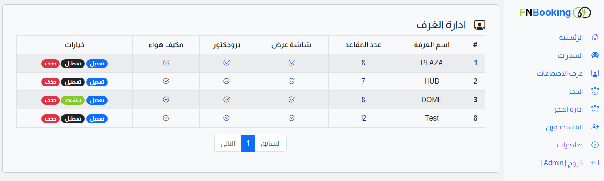The image size is (604, 181).
Task: Click the car icon next to السيارات
Action: [x=595, y=56]
